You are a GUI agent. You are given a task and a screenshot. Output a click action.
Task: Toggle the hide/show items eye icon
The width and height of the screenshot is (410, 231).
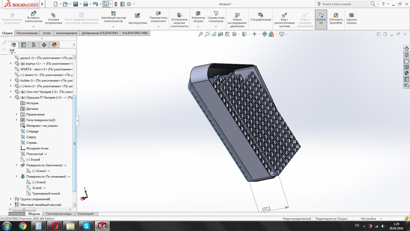pos(254,34)
